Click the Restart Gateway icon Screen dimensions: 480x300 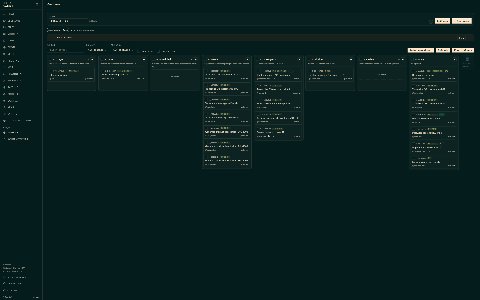tap(4, 277)
